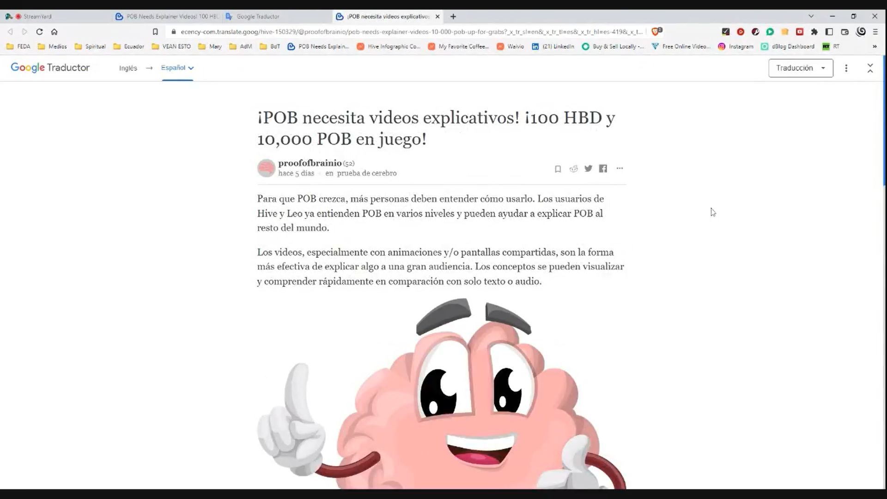Open the tab search dropdown arrow
Screen dimensions: 887x499
pos(811,16)
